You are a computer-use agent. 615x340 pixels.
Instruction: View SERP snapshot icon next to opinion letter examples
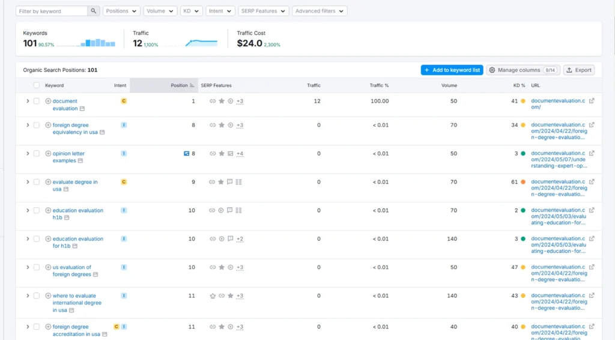(80, 161)
